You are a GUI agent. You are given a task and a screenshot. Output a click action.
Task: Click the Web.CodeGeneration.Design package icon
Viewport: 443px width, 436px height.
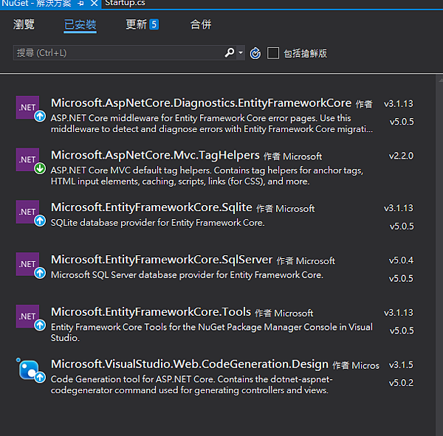[x=28, y=369]
